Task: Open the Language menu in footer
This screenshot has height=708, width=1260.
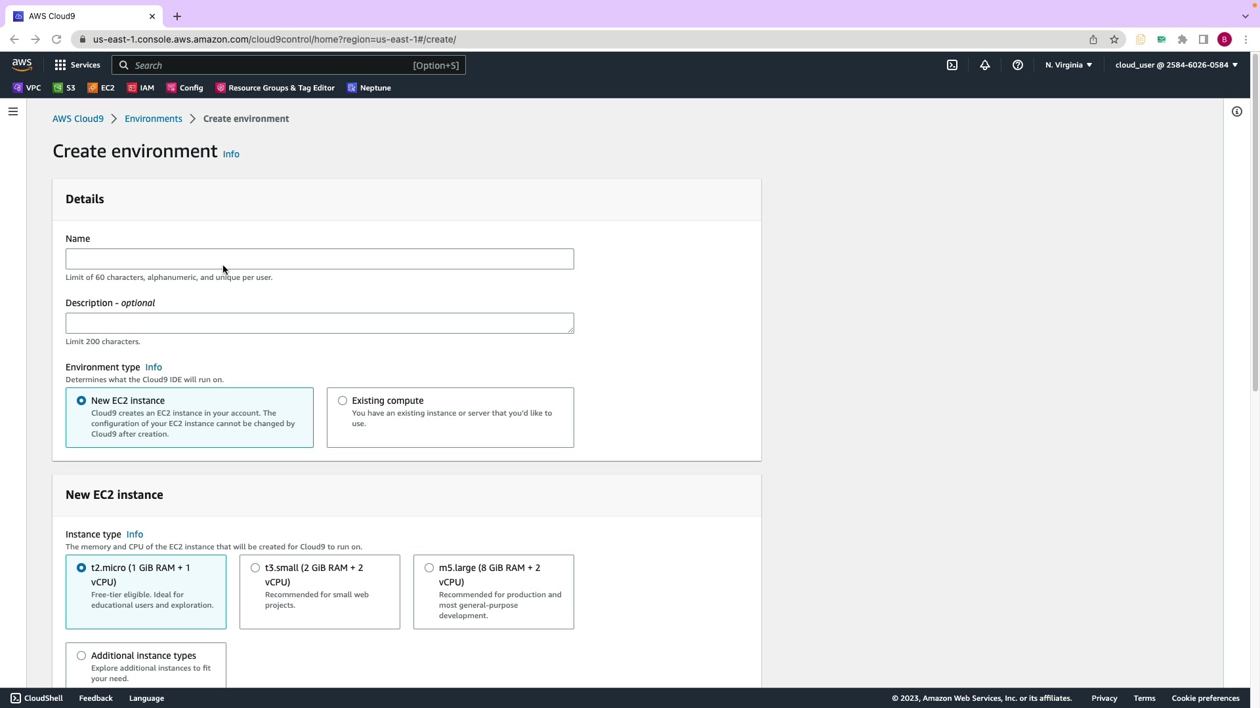Action: pos(146,698)
